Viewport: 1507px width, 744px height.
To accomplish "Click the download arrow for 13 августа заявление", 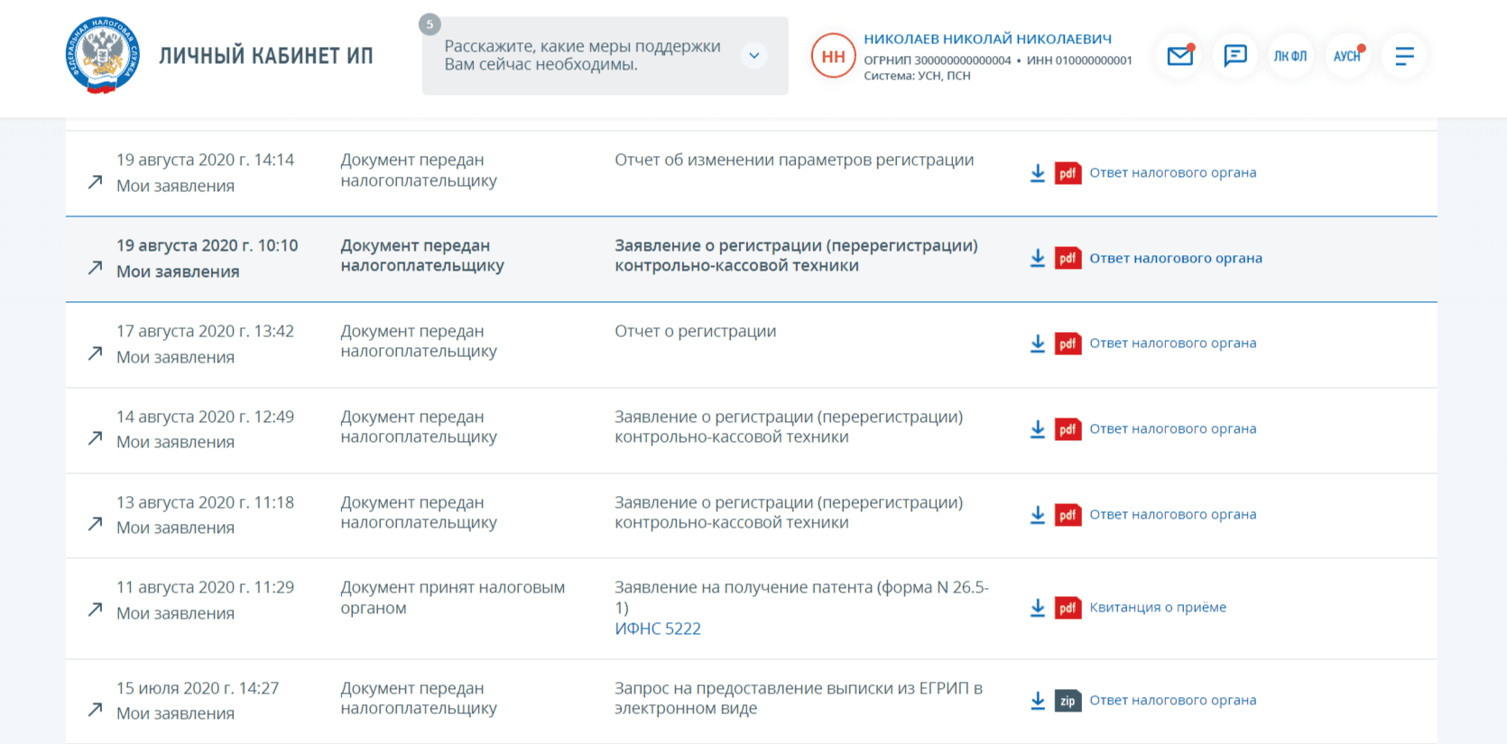I will (x=1036, y=515).
